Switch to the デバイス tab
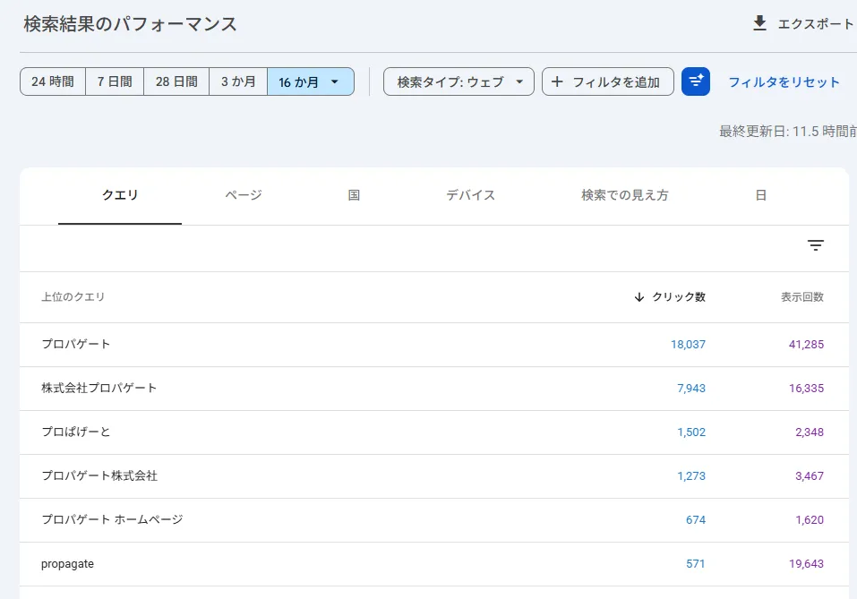Image resolution: width=857 pixels, height=599 pixels. coord(470,195)
